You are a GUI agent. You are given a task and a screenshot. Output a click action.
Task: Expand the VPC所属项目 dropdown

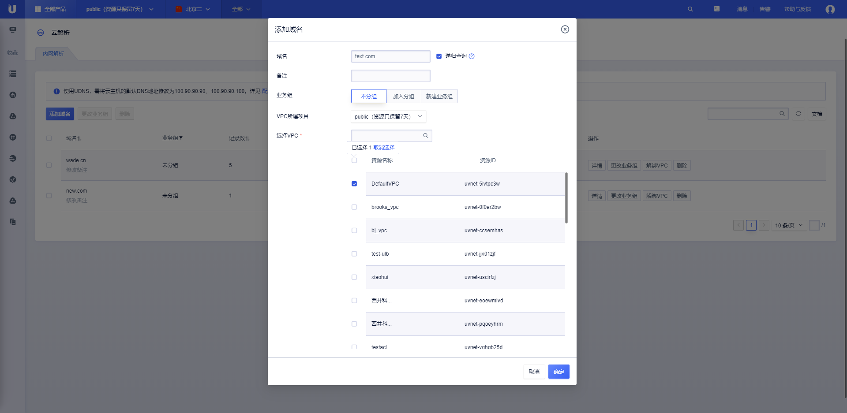point(388,116)
